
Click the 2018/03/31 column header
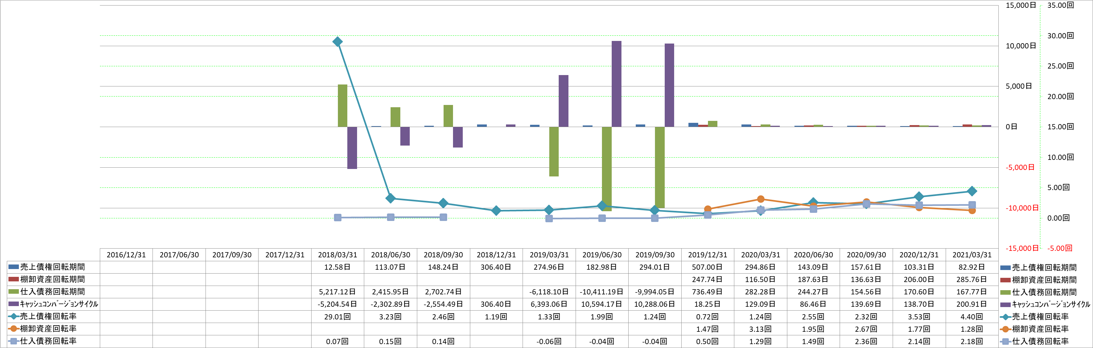338,255
